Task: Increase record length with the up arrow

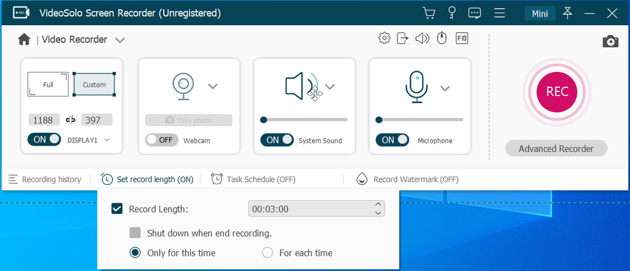Action: tap(378, 205)
